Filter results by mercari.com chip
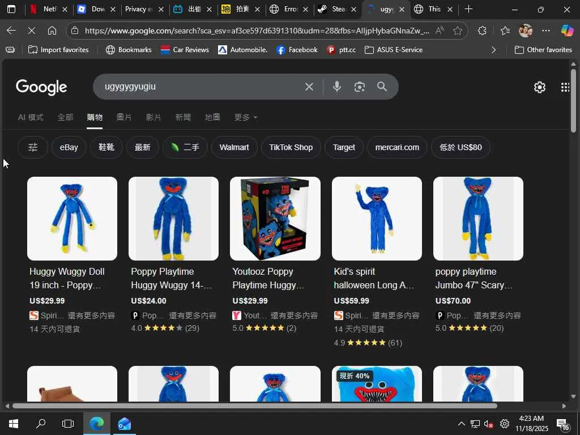580x435 pixels. [397, 147]
